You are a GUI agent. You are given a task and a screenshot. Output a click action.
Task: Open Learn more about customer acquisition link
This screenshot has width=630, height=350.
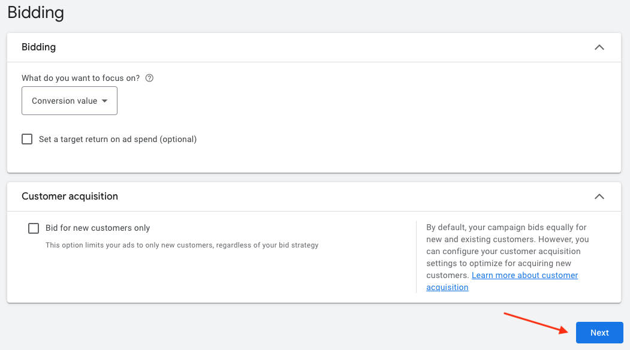click(x=525, y=276)
